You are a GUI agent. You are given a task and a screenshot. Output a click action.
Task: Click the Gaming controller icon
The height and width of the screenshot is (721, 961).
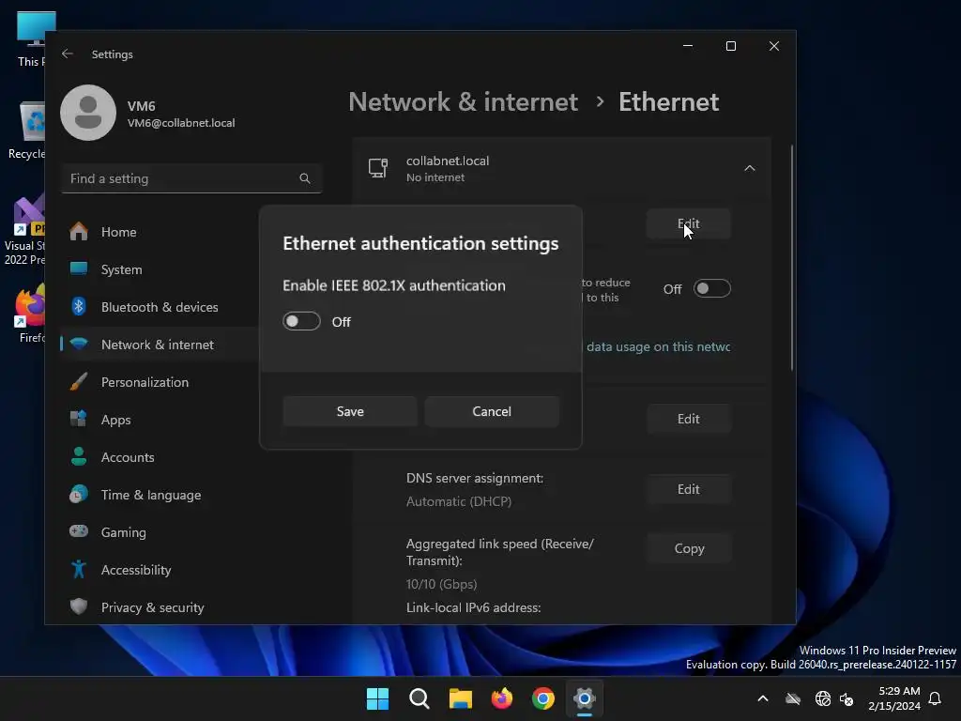79,531
